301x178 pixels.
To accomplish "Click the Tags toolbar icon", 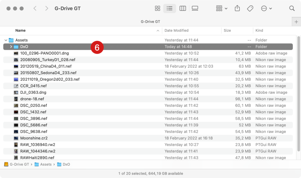I will tap(250, 9).
